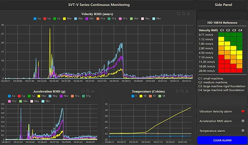The width and height of the screenshot is (248, 145).
Task: Click the CLEAR ALARM button
Action: coord(222,140)
